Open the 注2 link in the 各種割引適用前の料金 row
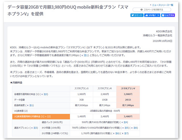 (45, 94)
